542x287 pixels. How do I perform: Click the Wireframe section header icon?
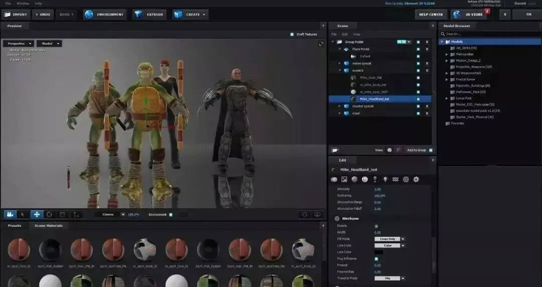(x=337, y=219)
